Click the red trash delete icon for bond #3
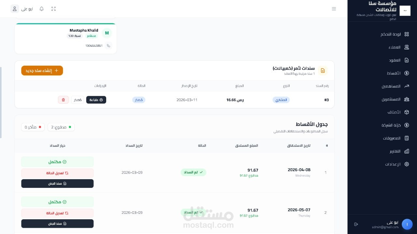The width and height of the screenshot is (417, 234). [63, 100]
